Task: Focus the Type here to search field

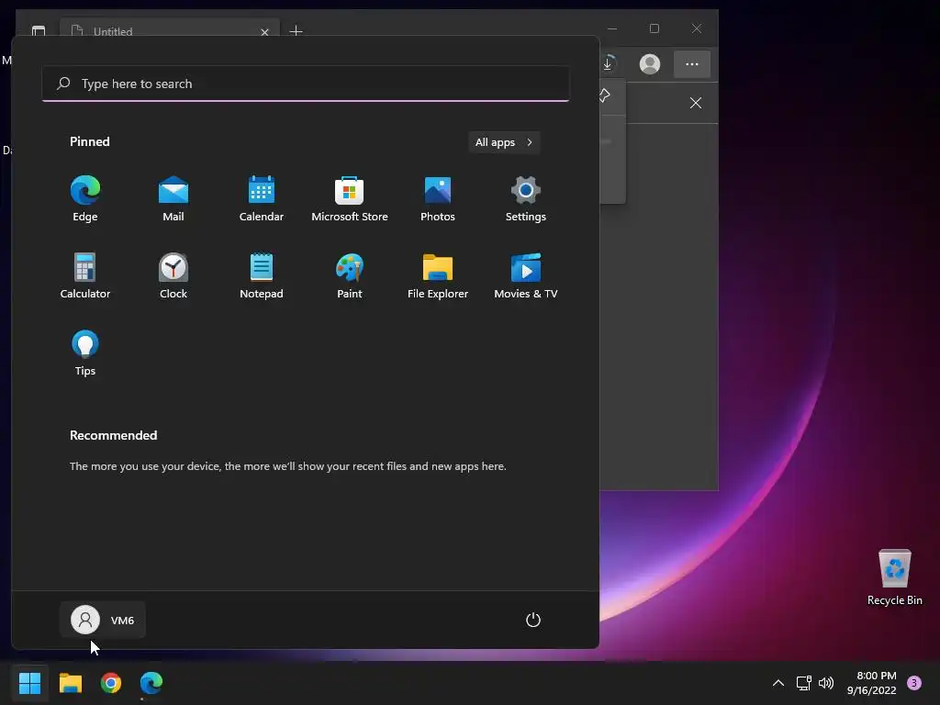Action: click(306, 84)
